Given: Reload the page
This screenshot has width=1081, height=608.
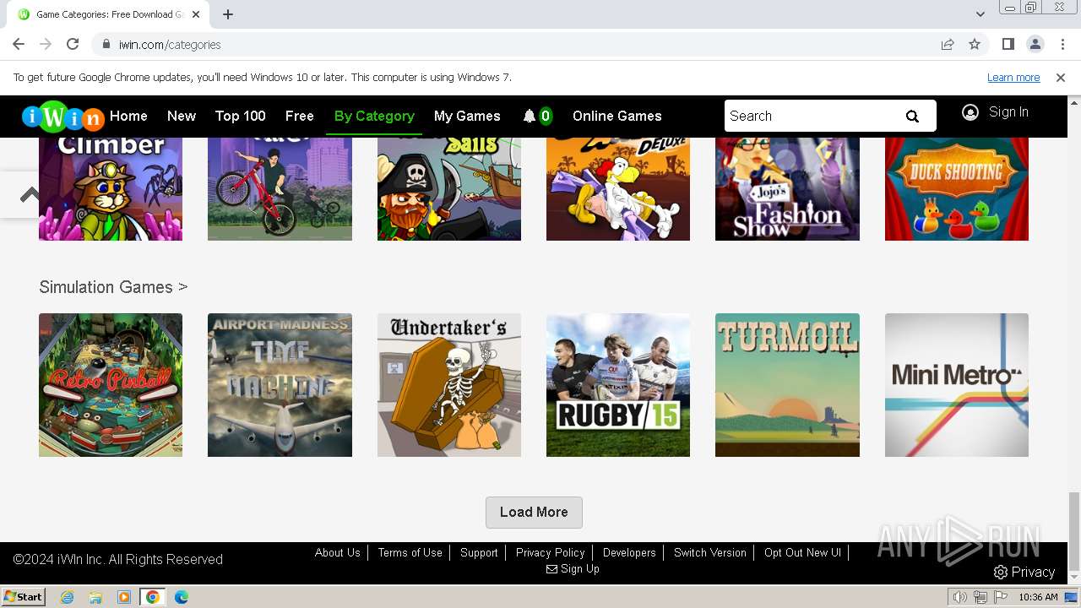Looking at the screenshot, I should (73, 45).
